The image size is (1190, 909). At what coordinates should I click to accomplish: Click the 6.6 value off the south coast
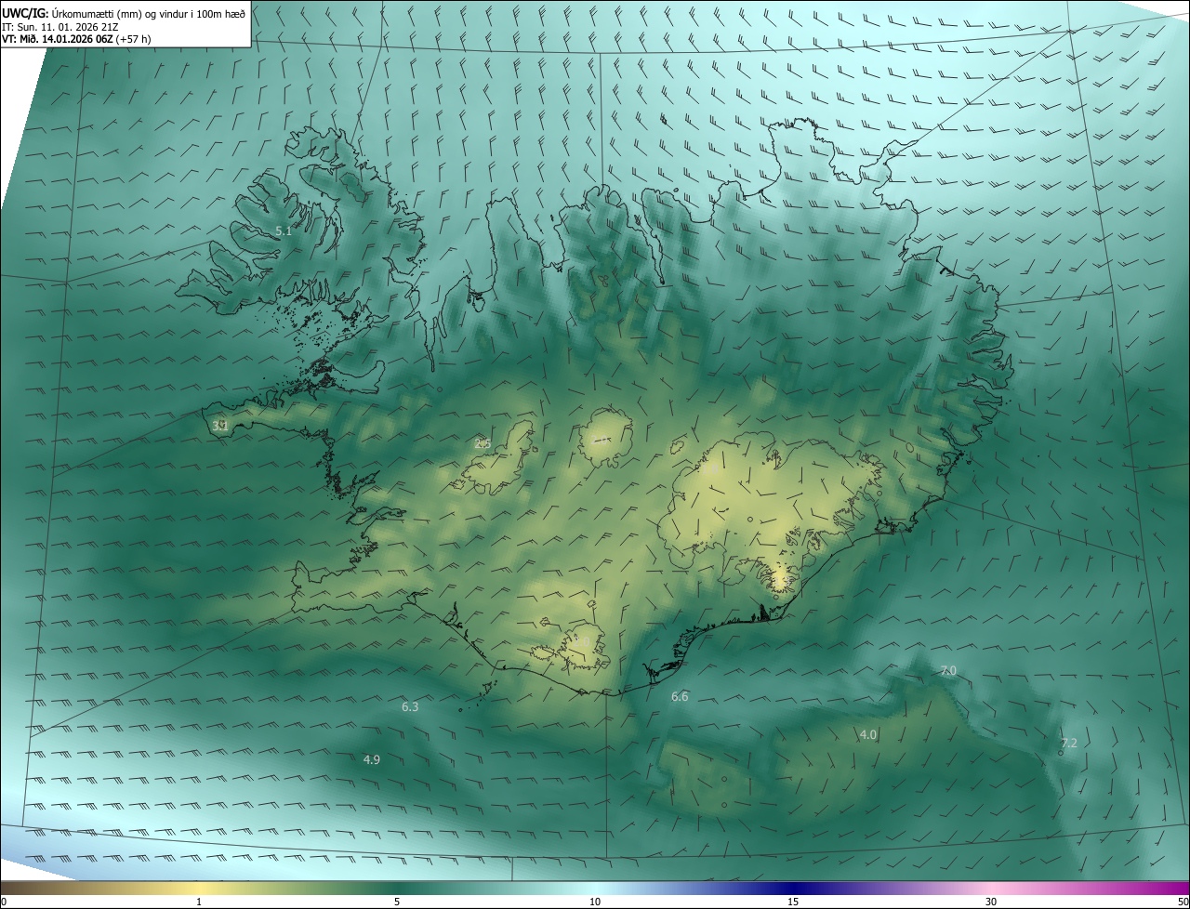pos(680,697)
